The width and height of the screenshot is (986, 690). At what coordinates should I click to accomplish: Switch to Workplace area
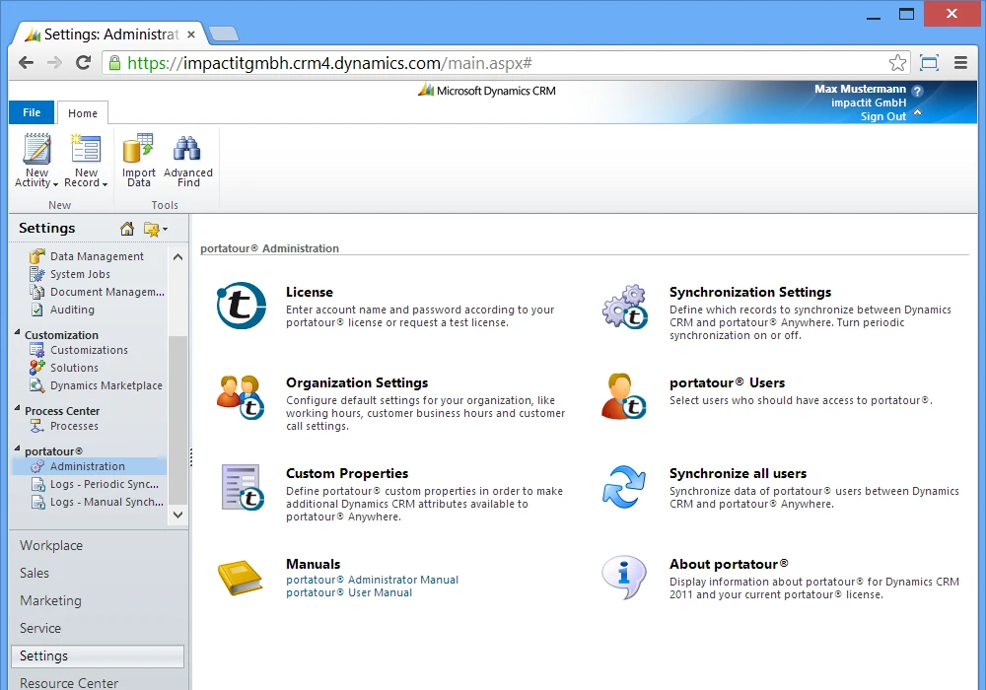[x=51, y=545]
